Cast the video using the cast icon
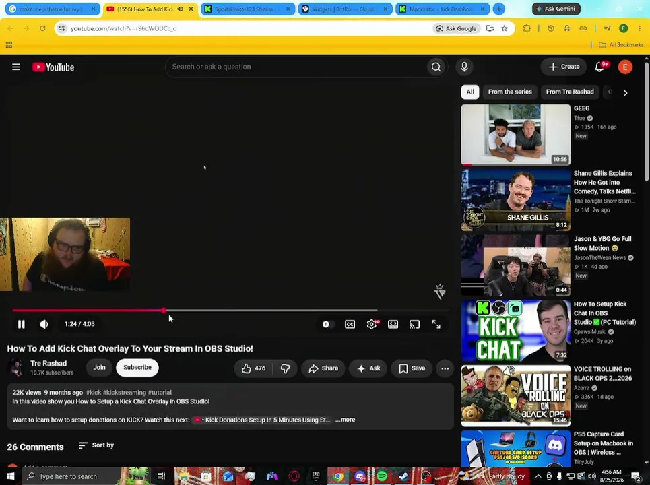650x485 pixels. point(414,324)
